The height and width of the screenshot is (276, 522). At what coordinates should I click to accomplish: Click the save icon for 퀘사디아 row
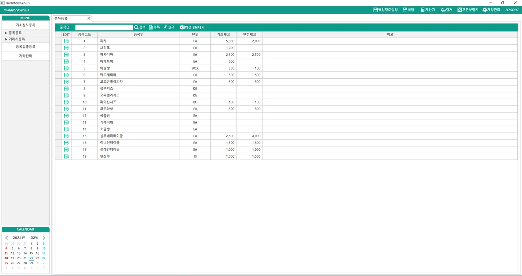click(66, 55)
